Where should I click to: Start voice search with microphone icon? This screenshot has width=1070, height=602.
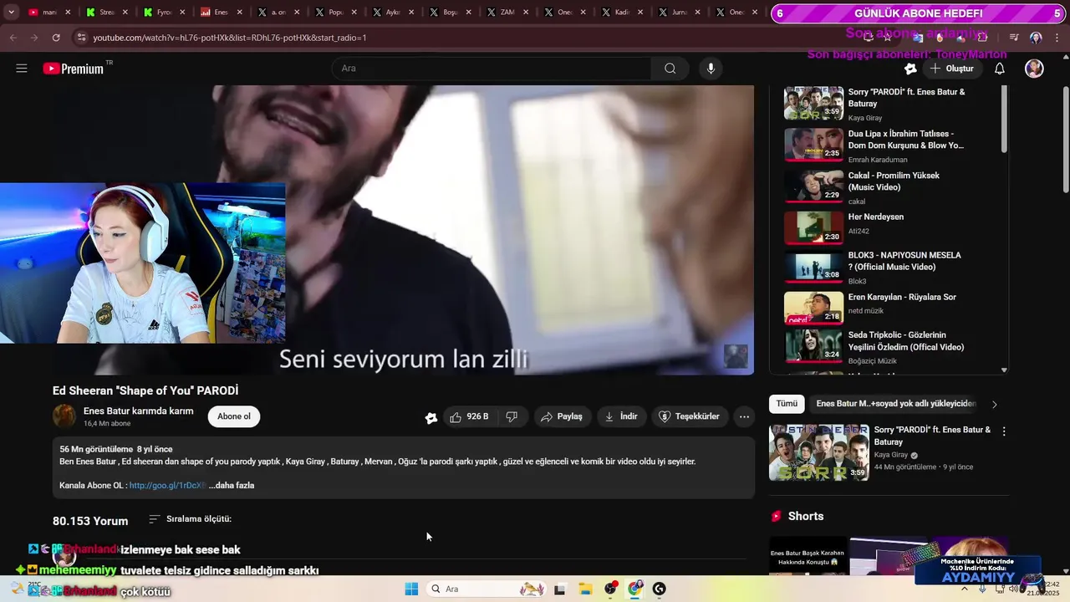point(711,69)
